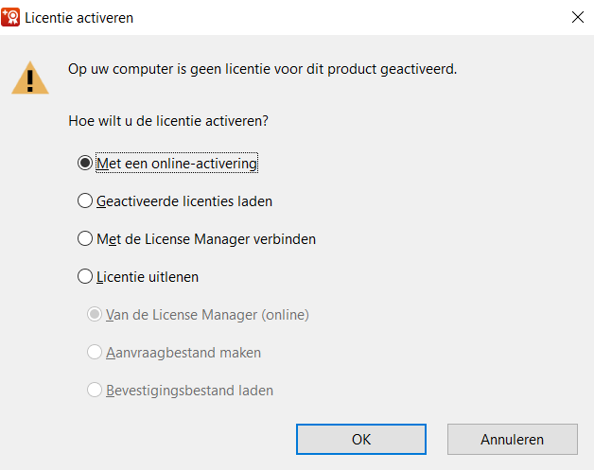594x470 pixels.
Task: Cancel using the Annuleren button
Action: pos(512,440)
